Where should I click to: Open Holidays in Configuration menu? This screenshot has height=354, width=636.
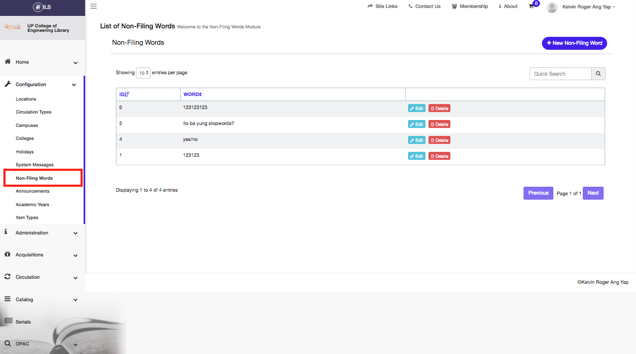point(25,152)
